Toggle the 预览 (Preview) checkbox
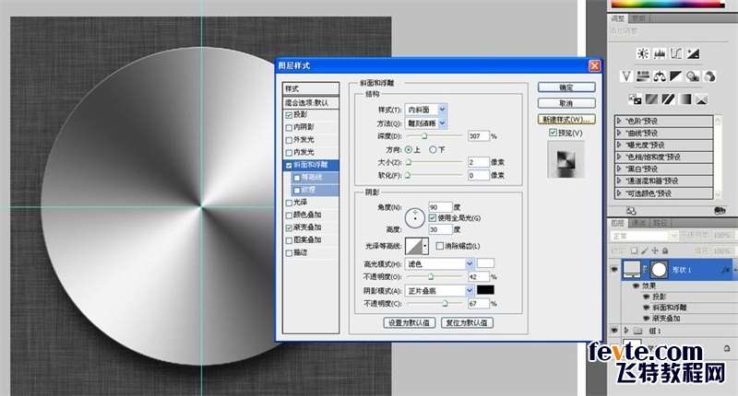The width and height of the screenshot is (738, 396). [553, 133]
